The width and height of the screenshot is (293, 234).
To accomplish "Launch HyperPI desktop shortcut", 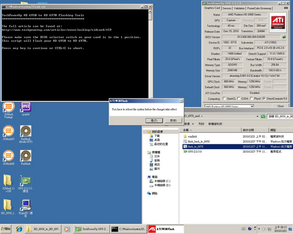I will click(x=26, y=208).
